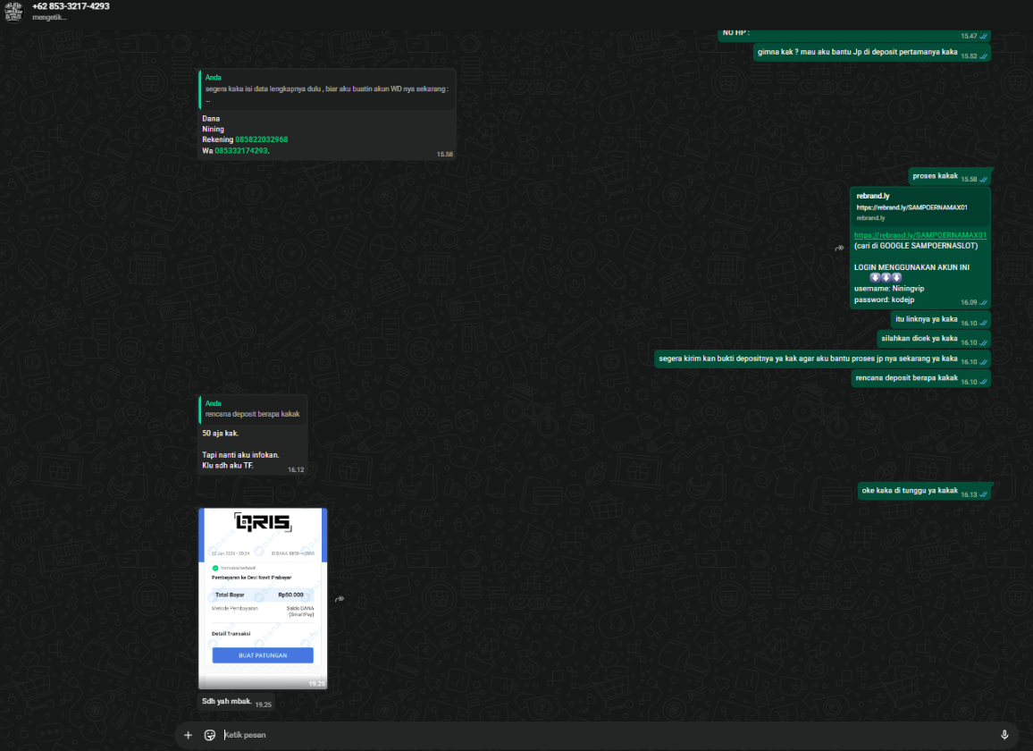Forward the rebrand.ly link message
1033x751 pixels.
tap(839, 248)
